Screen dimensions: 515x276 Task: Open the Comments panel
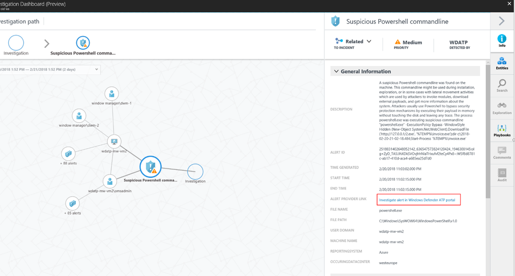502,152
